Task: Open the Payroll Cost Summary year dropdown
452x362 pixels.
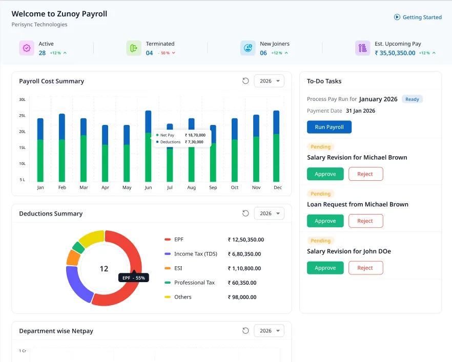Action: pyautogui.click(x=269, y=81)
